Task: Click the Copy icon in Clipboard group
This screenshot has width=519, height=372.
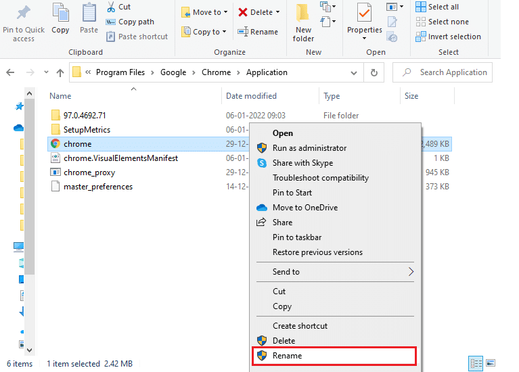Action: tap(60, 14)
